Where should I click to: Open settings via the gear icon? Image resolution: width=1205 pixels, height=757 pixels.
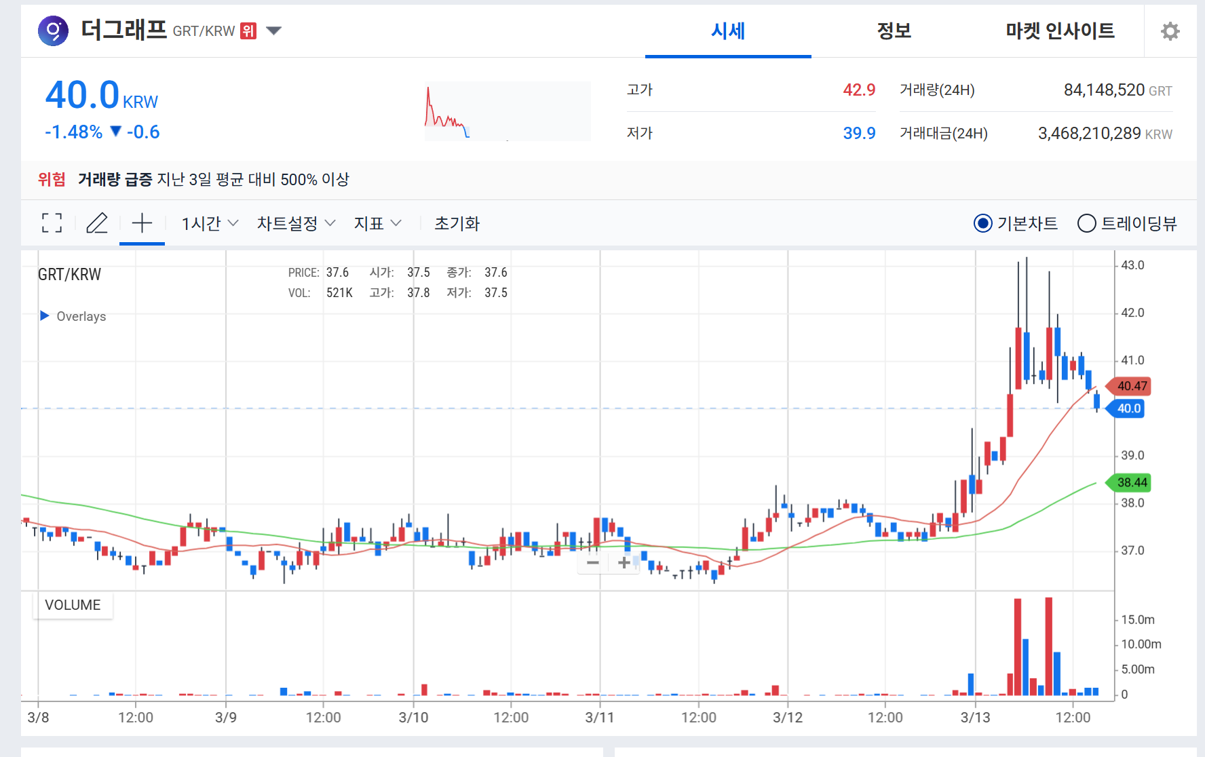(1170, 31)
